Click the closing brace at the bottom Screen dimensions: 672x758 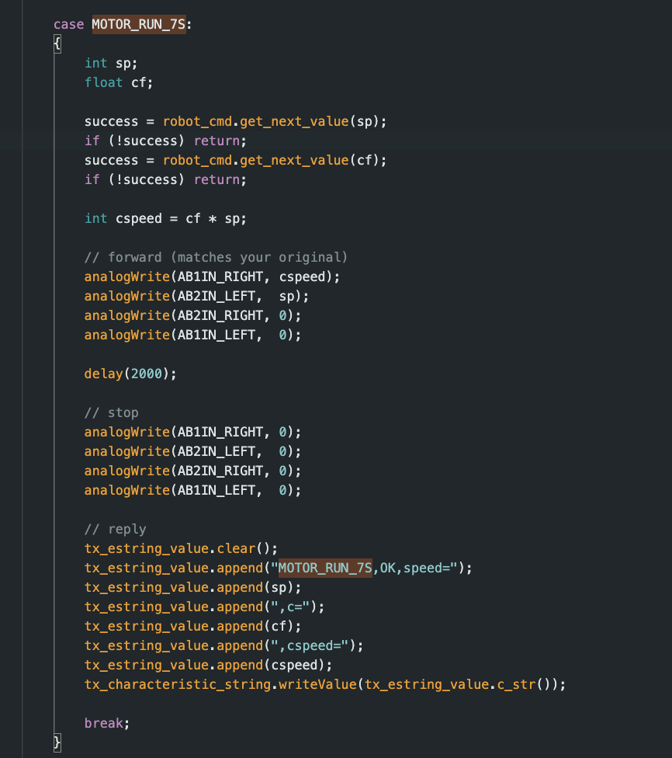pos(57,742)
